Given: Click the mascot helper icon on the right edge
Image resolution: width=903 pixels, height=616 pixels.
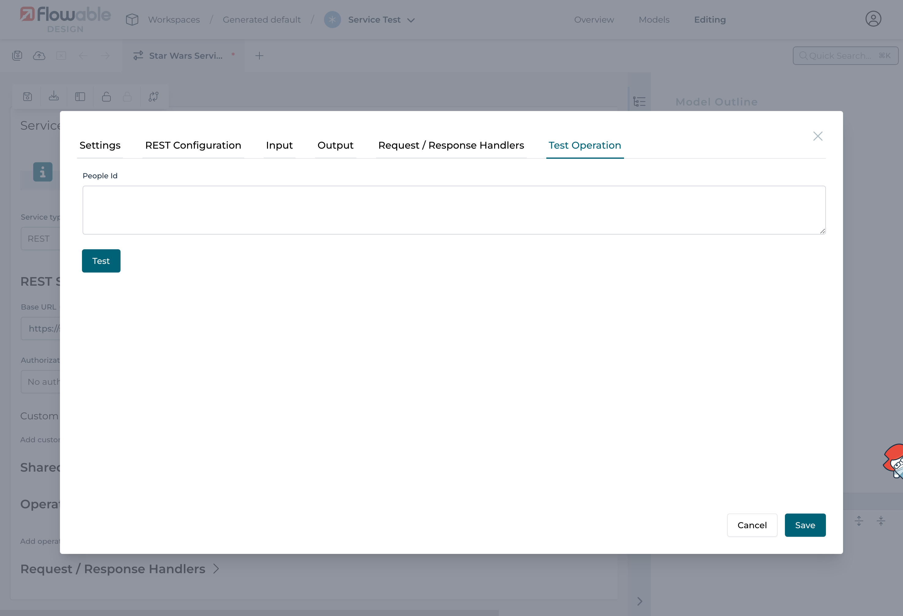Looking at the screenshot, I should pyautogui.click(x=894, y=461).
